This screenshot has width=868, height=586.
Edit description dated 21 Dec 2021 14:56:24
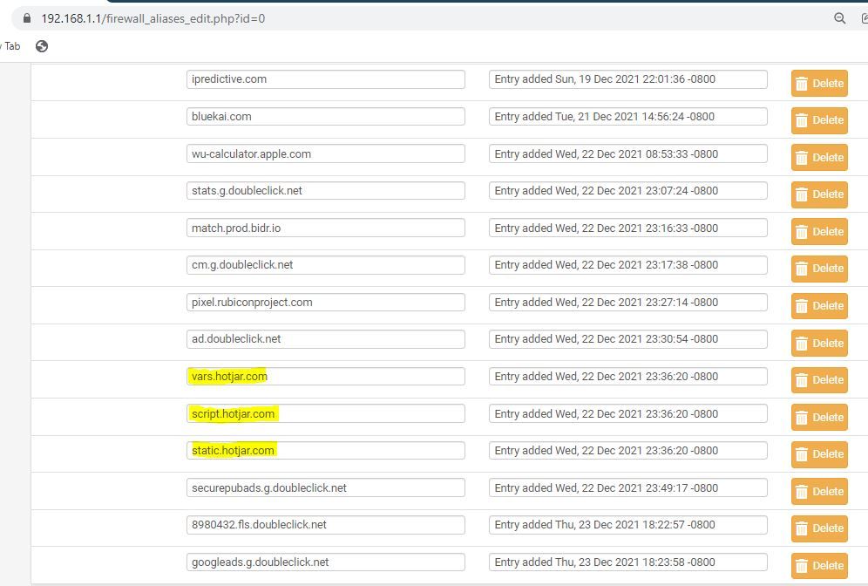[x=628, y=116]
